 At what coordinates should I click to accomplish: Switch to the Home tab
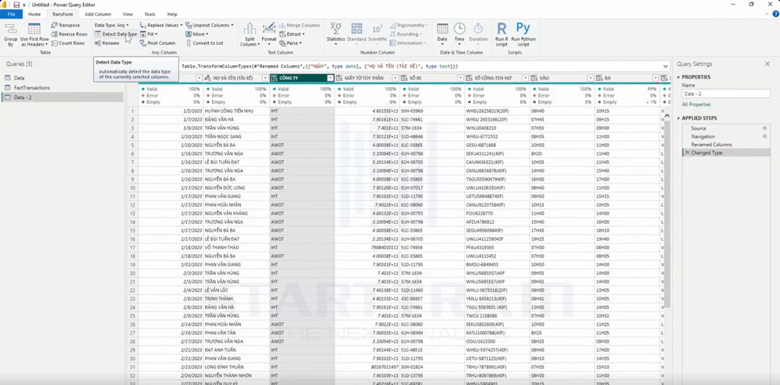[x=34, y=15]
